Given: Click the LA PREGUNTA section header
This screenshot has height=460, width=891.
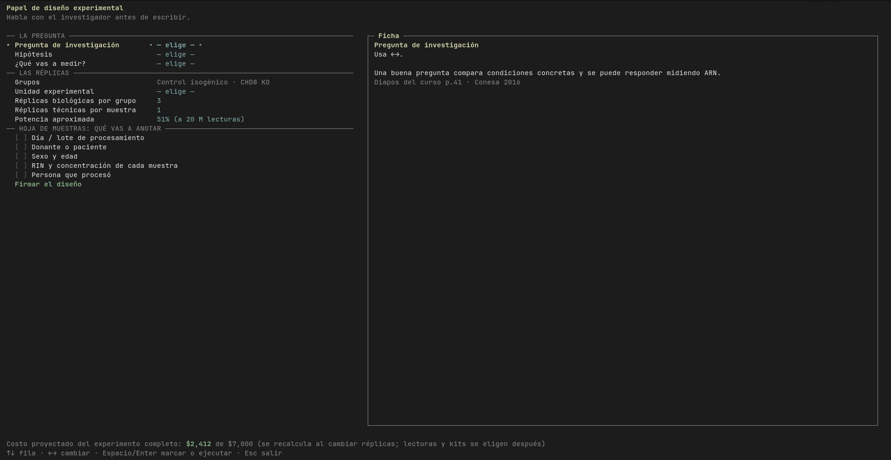Looking at the screenshot, I should coord(42,36).
